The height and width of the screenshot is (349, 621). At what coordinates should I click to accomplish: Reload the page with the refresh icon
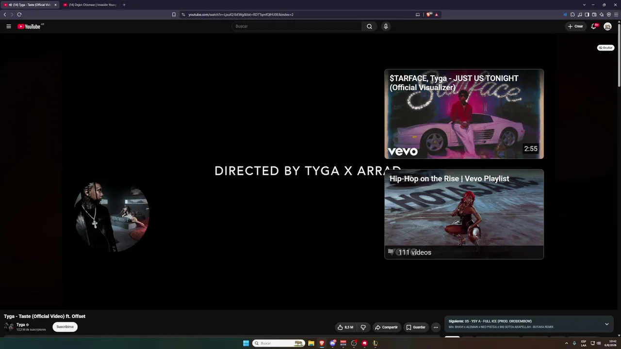pos(19,15)
